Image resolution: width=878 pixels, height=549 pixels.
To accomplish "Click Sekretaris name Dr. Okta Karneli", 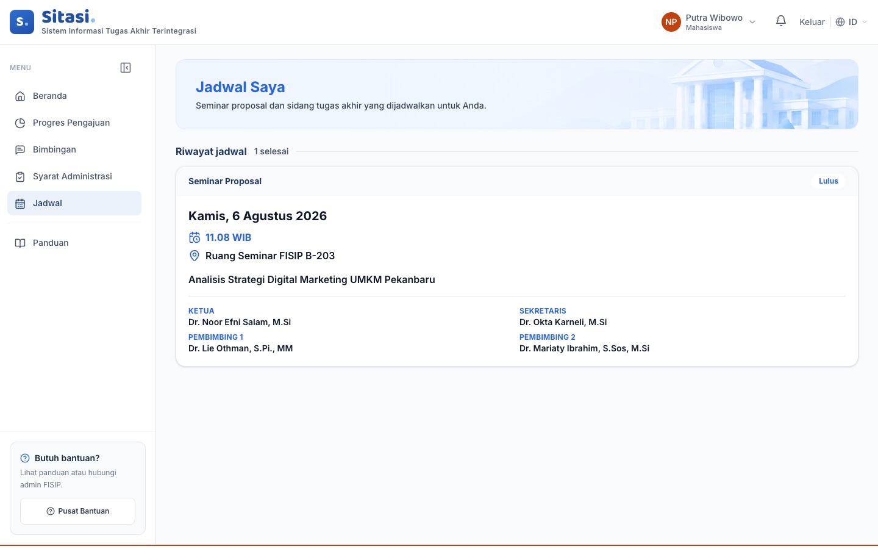I will [563, 322].
